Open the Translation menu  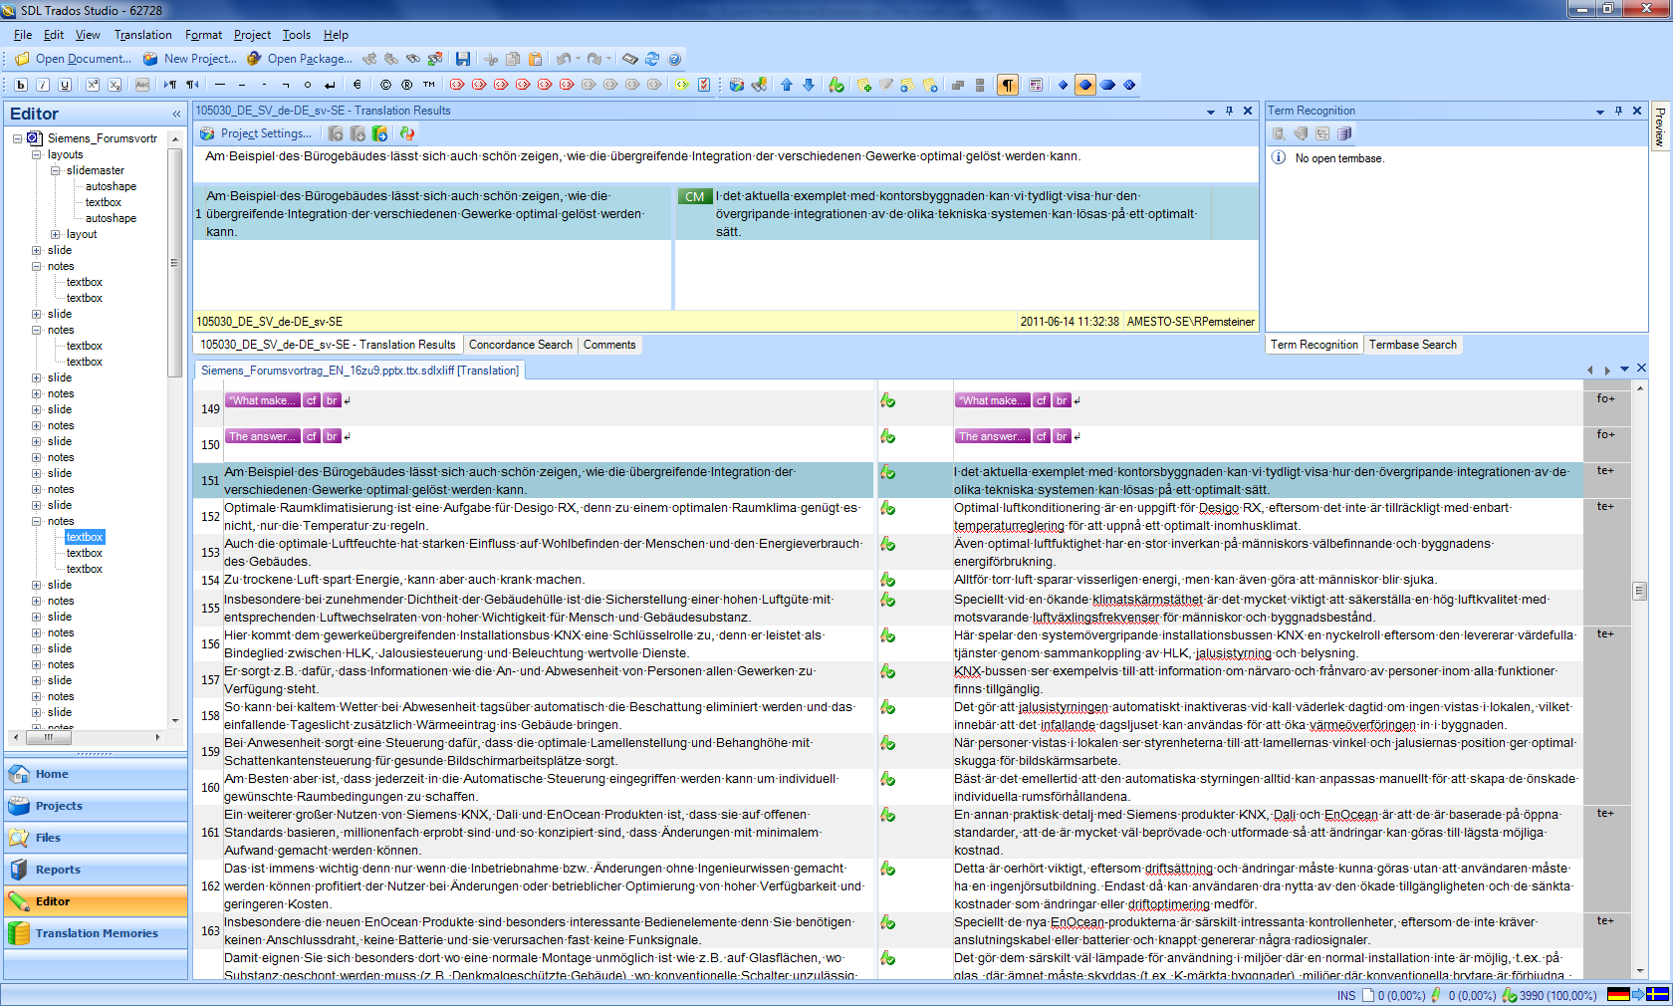tap(143, 35)
